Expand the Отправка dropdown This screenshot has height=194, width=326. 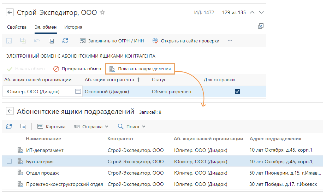[91, 127]
